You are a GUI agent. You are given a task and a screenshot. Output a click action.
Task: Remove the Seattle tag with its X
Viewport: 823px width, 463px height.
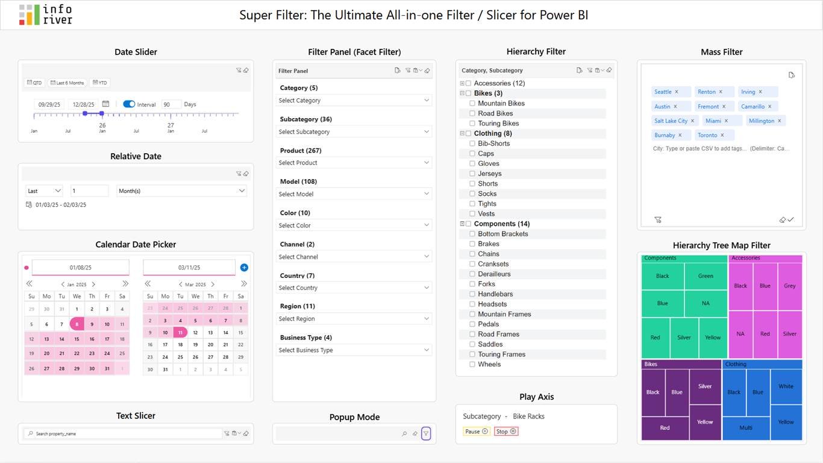(677, 92)
